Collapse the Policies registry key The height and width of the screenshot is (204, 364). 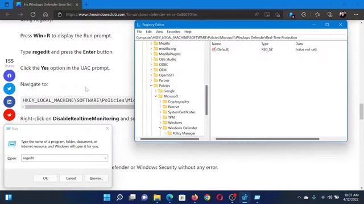click(x=151, y=86)
